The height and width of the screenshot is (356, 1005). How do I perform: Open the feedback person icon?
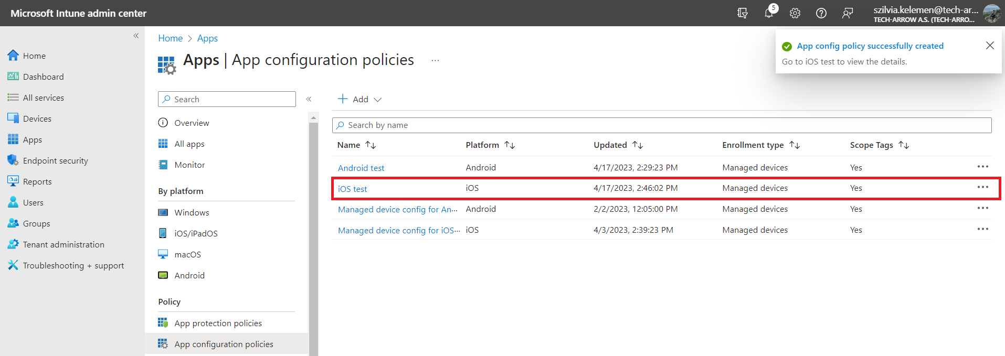848,13
